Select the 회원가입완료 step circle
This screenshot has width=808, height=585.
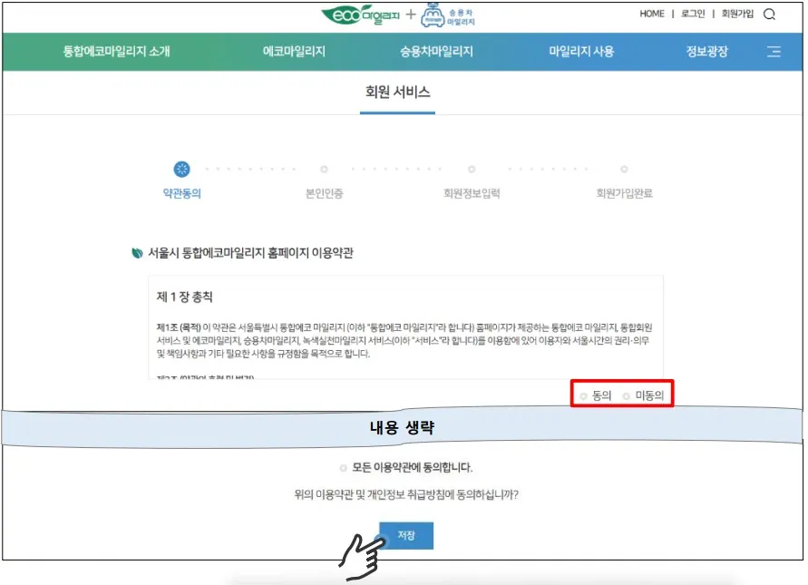[624, 170]
